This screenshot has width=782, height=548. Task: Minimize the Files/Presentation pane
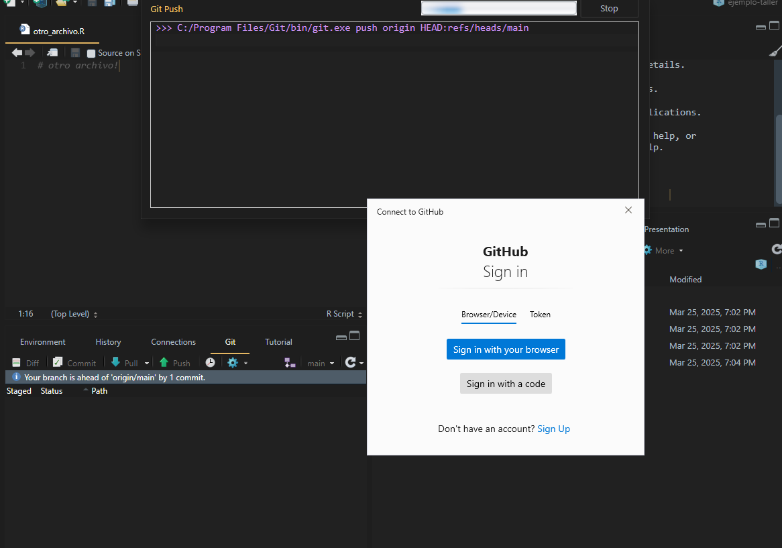[x=761, y=225]
